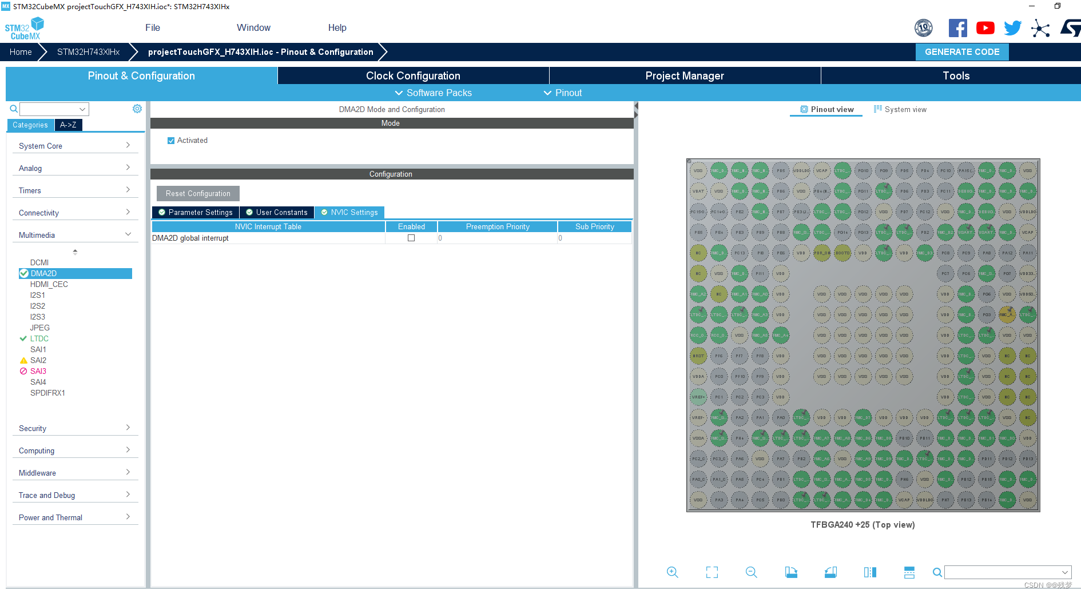Rotate the chip counter-clockwise

click(830, 572)
